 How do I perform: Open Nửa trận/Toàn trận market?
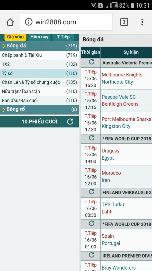[x=39, y=91]
